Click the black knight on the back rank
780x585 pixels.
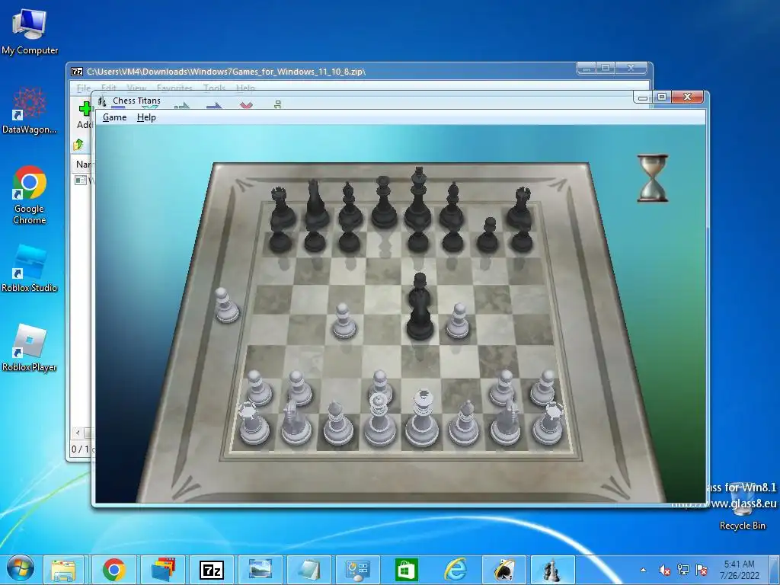(x=316, y=204)
